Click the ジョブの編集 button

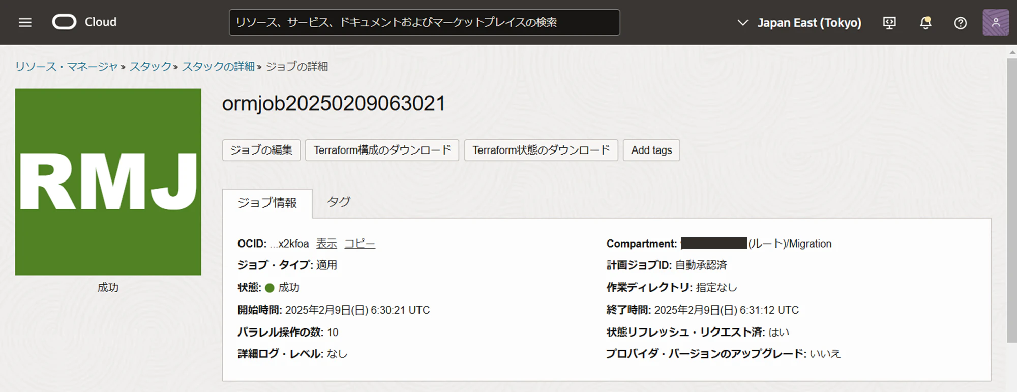(261, 150)
